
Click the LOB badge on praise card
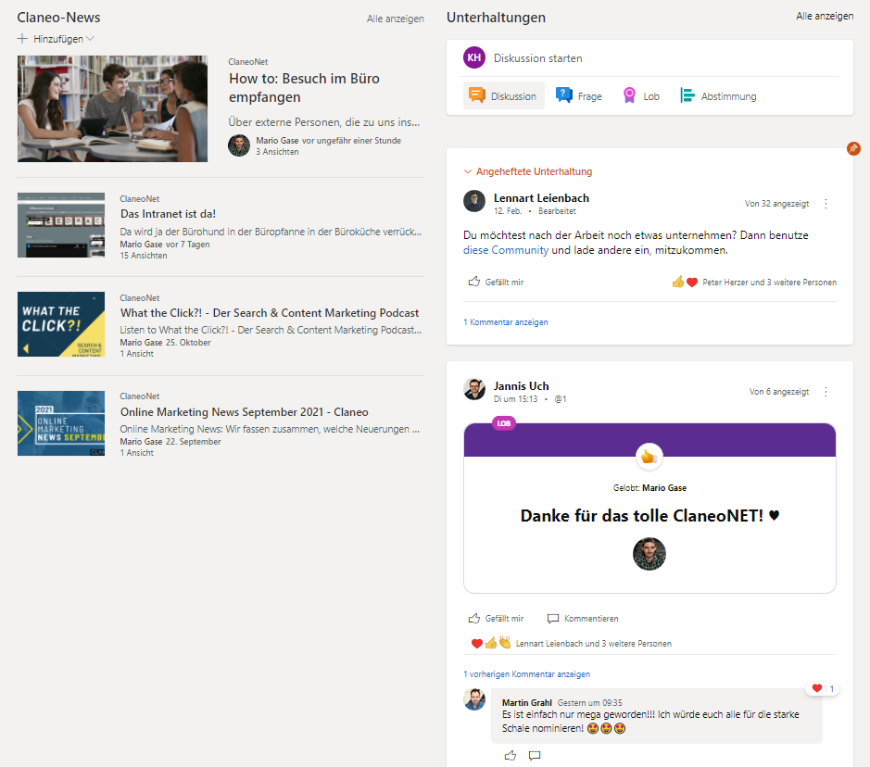tap(504, 423)
